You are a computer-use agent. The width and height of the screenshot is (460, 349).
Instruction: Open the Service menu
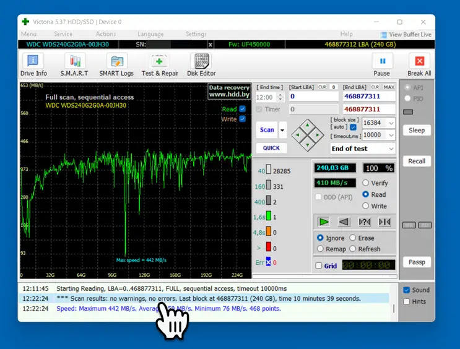tap(63, 34)
